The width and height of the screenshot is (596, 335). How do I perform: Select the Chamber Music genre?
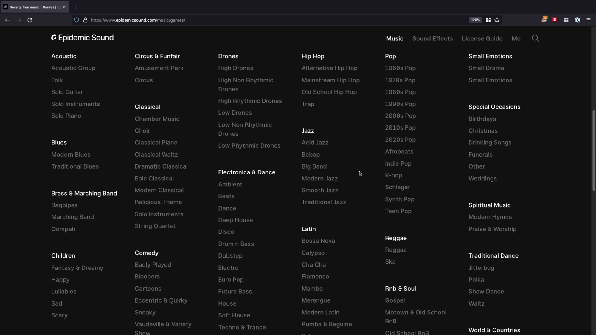pyautogui.click(x=157, y=119)
